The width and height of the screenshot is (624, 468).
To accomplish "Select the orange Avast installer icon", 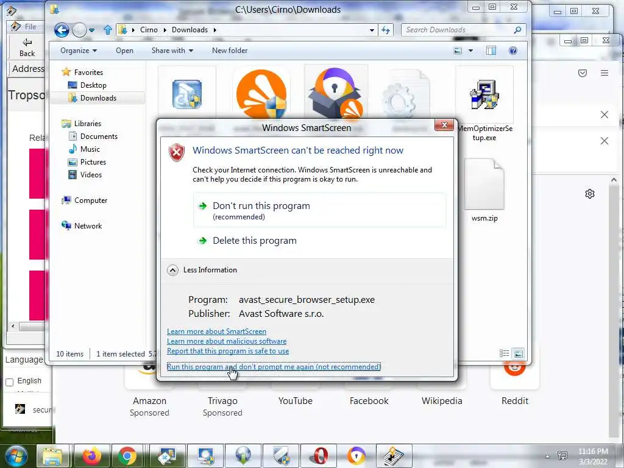I will 261,93.
